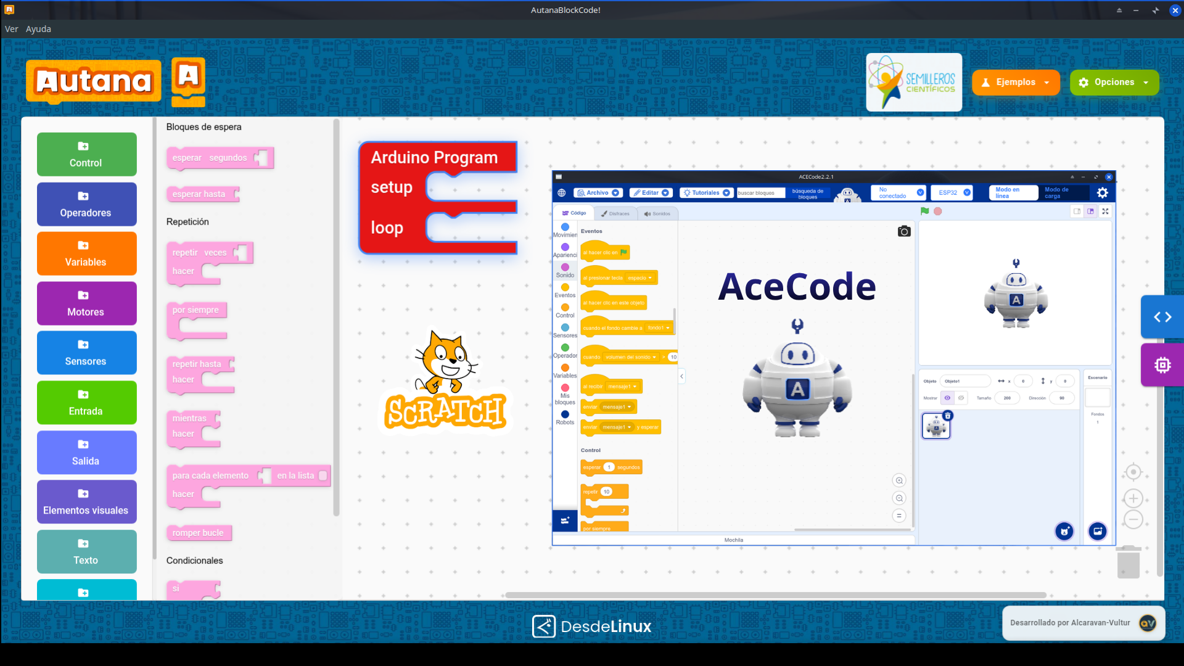This screenshot has height=666, width=1184.
Task: Open the ACECode settings gear icon
Action: click(1103, 192)
